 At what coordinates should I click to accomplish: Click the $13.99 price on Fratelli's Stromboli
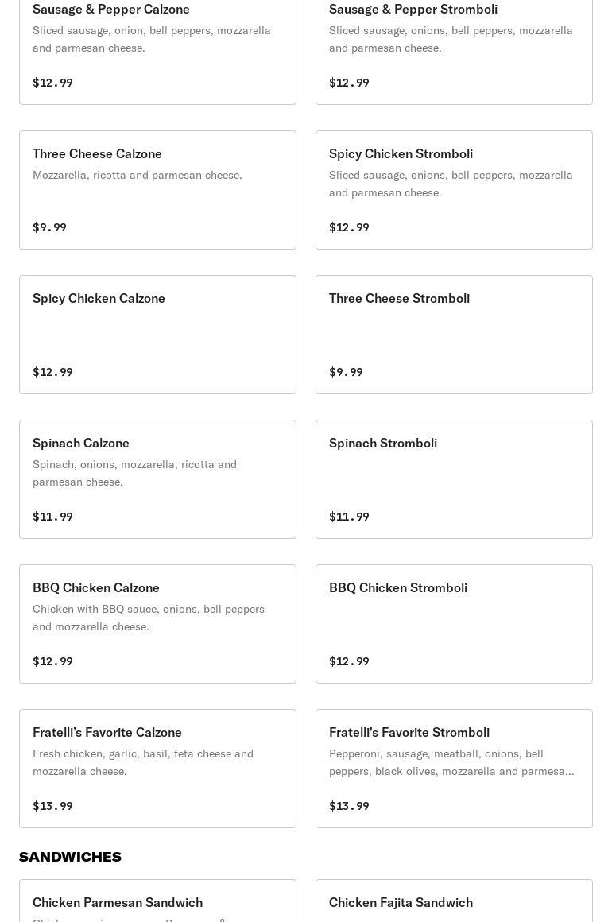(349, 806)
